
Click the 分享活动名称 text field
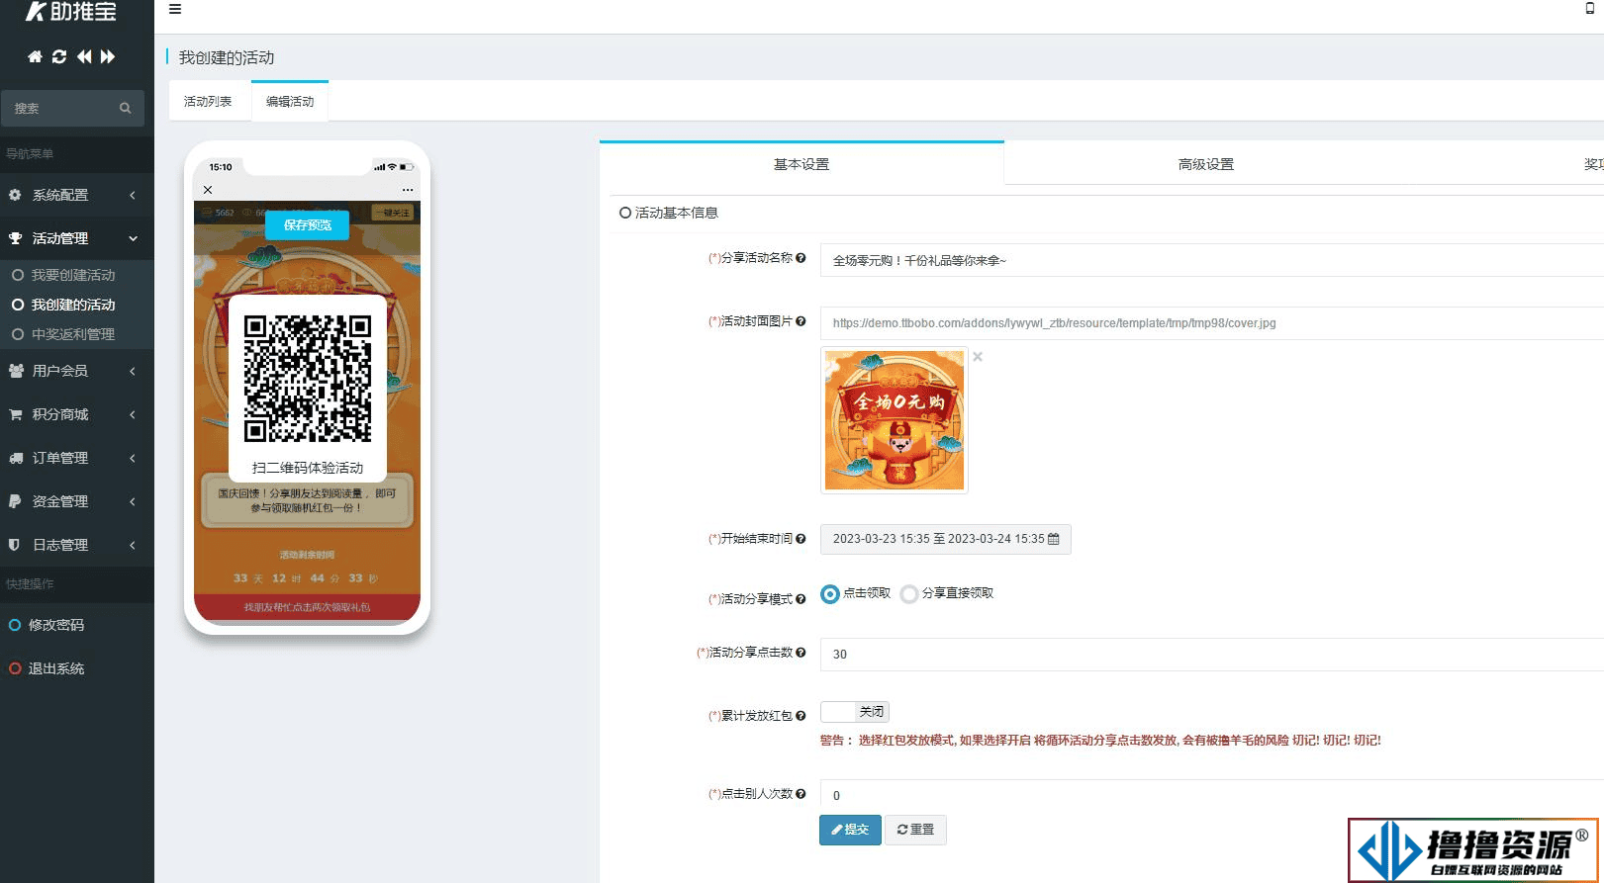pyautogui.click(x=1211, y=260)
